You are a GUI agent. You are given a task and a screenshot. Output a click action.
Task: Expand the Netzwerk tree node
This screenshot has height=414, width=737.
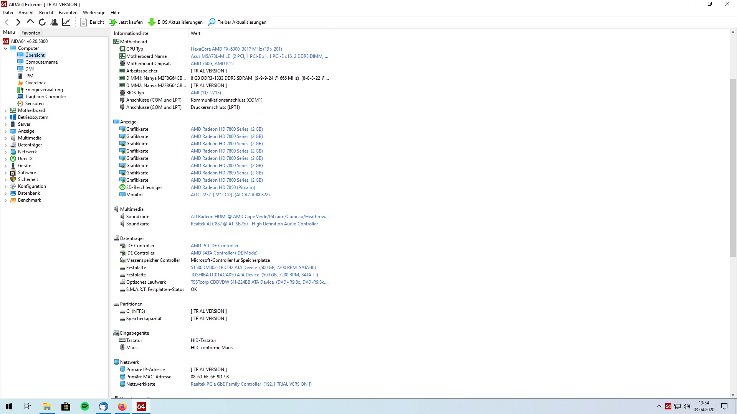tap(5, 152)
